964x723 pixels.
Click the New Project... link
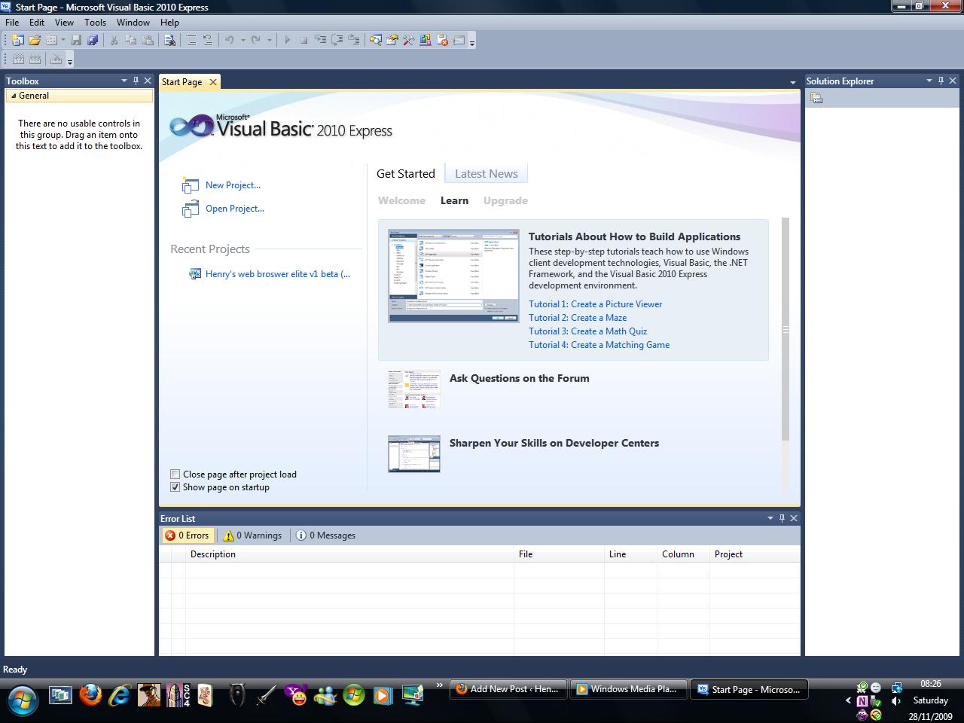click(x=233, y=185)
